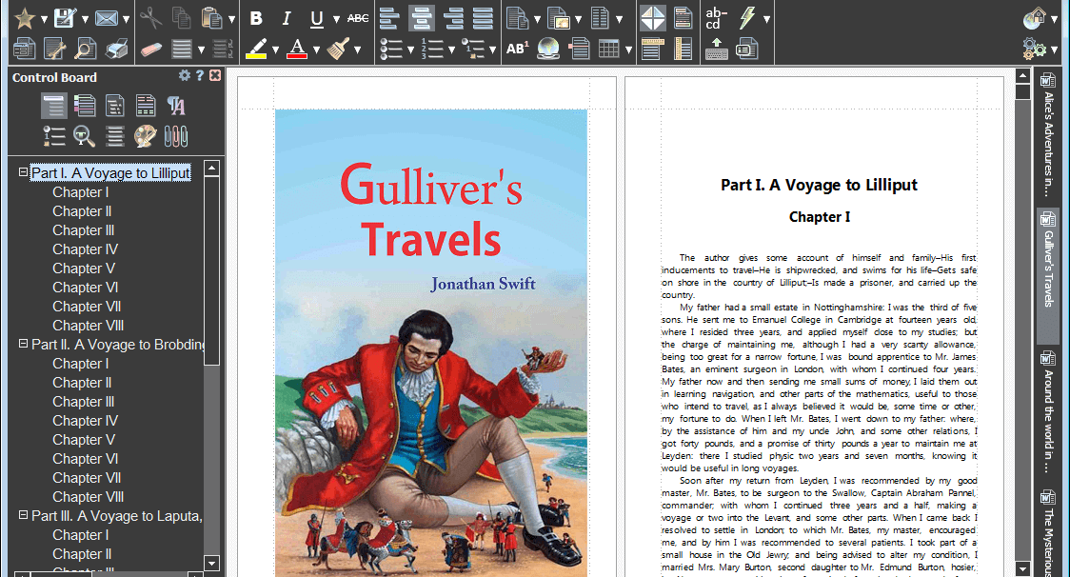
Task: Align text to the right
Action: click(x=452, y=18)
